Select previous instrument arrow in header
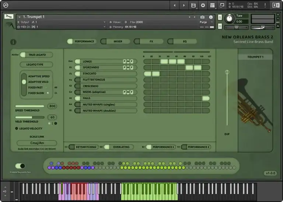This screenshot has height=202, width=283. click(x=189, y=17)
